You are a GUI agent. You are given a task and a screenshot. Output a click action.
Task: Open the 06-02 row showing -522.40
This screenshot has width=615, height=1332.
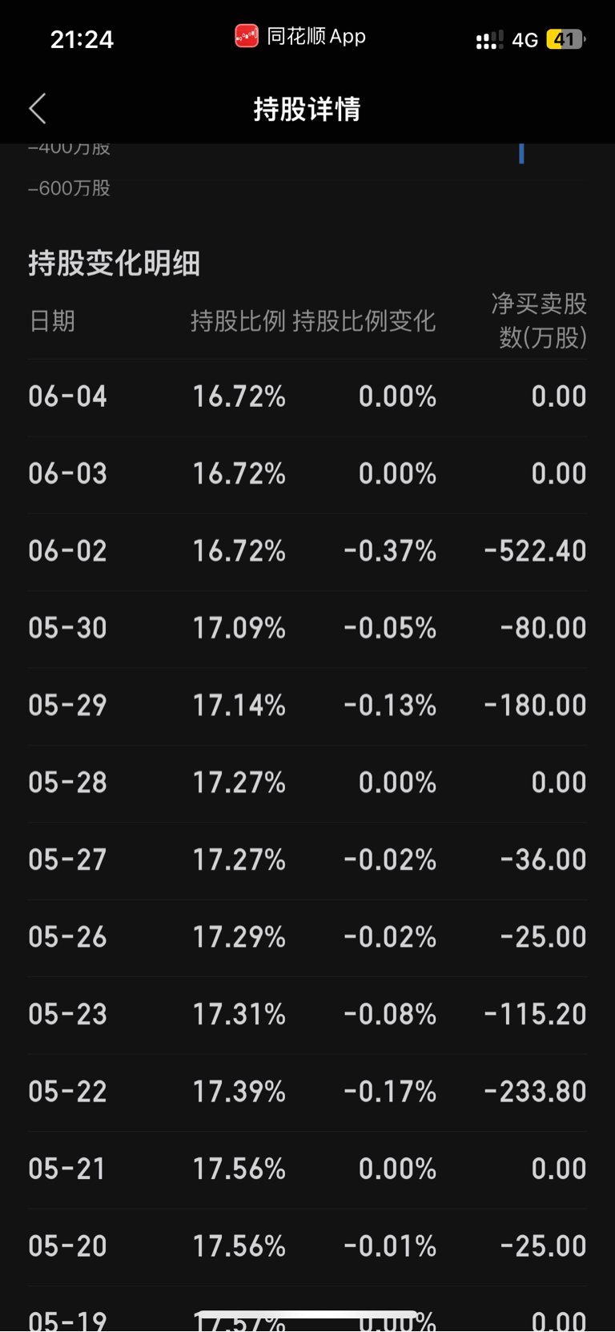pos(307,552)
